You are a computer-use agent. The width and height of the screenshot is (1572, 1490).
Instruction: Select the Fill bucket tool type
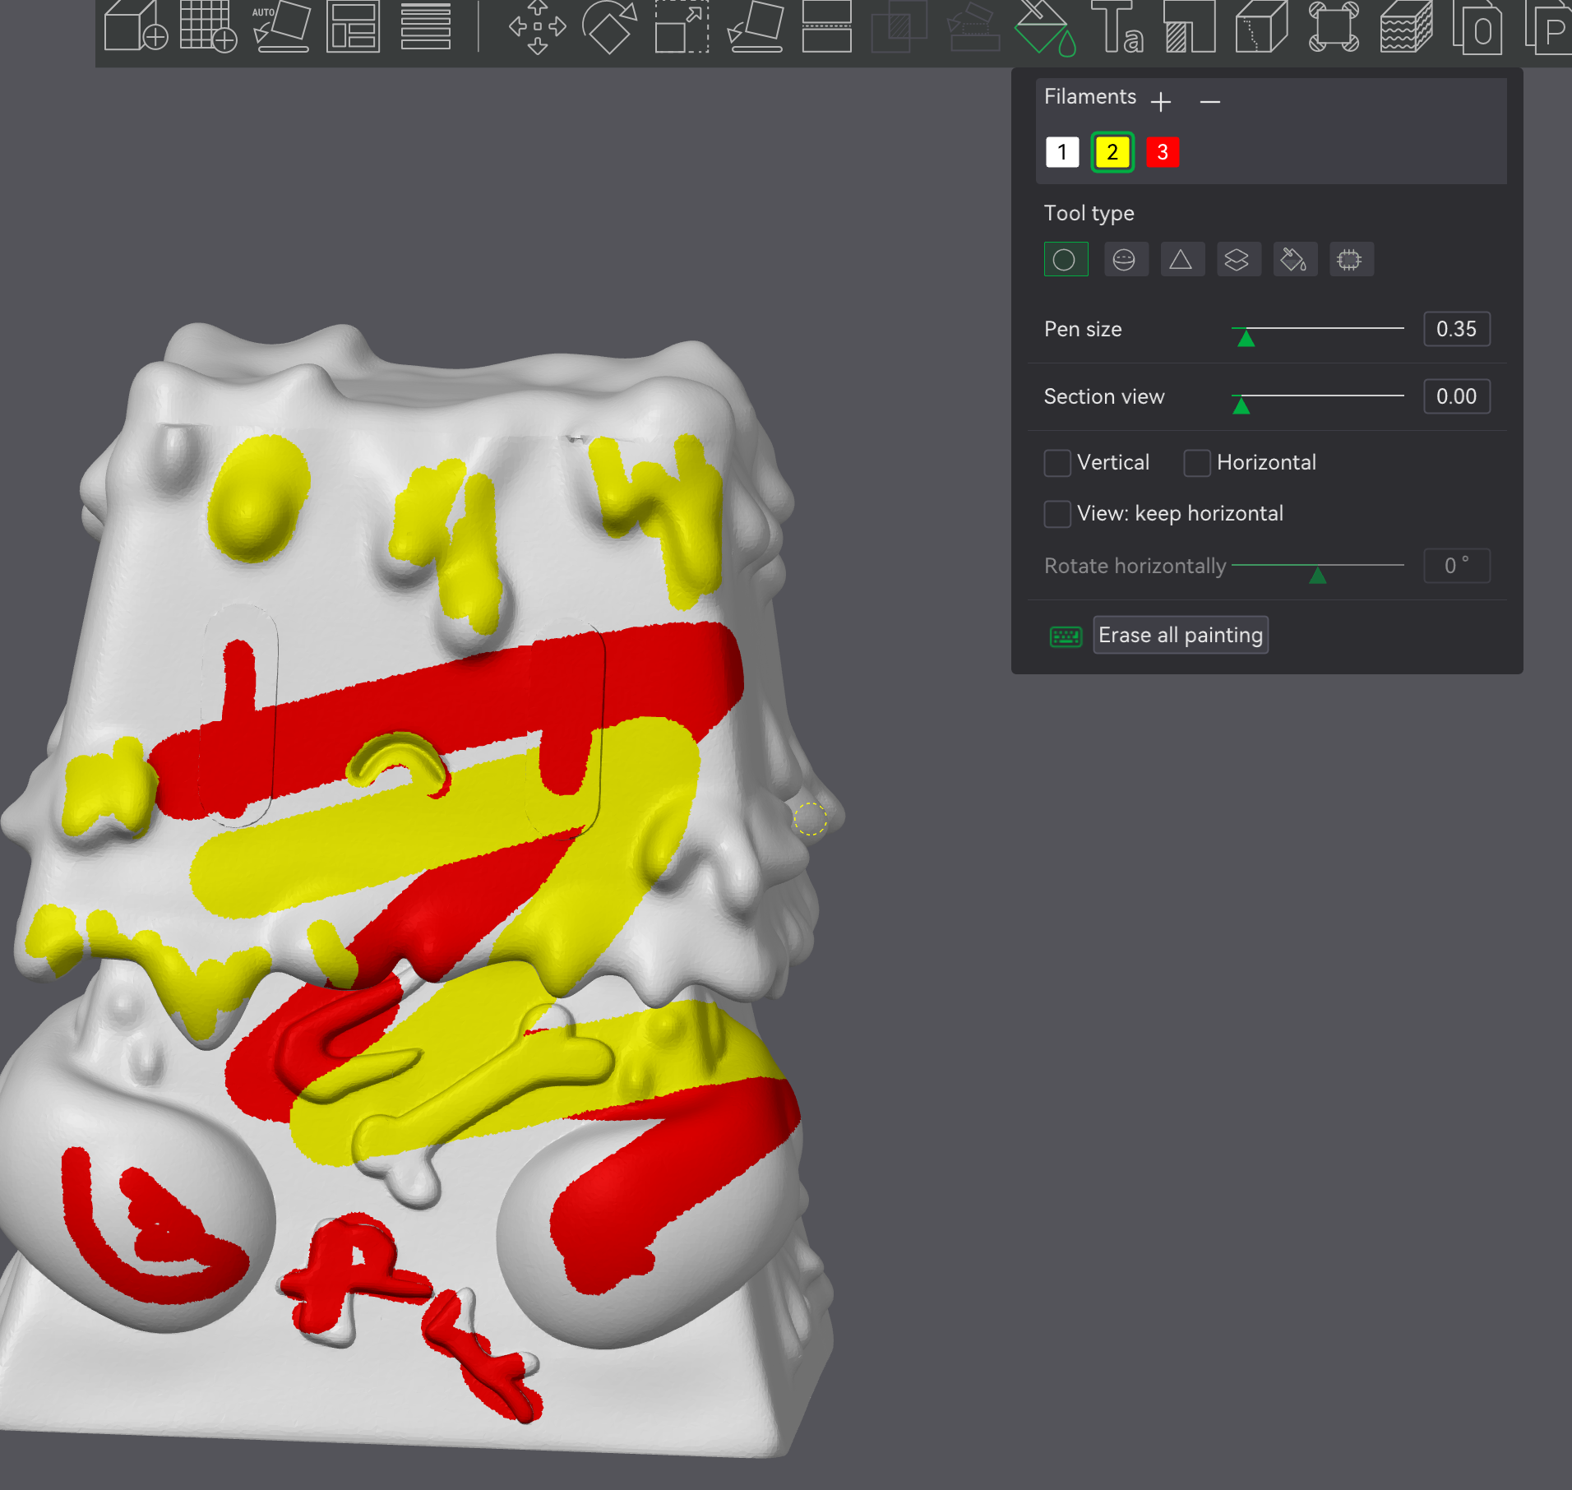(x=1294, y=260)
